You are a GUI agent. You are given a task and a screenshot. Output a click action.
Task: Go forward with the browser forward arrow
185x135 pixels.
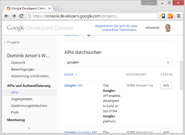click(x=14, y=16)
